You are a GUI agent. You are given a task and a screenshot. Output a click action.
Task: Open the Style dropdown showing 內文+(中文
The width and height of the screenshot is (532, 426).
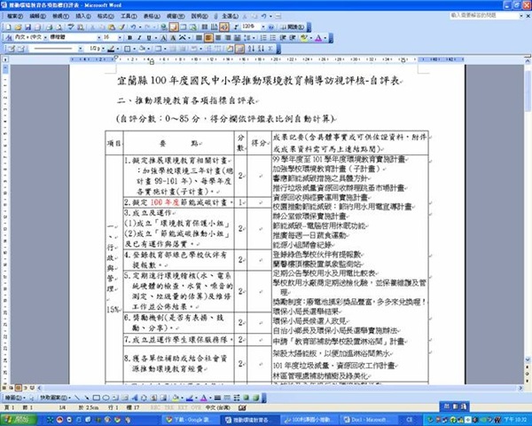[45, 37]
